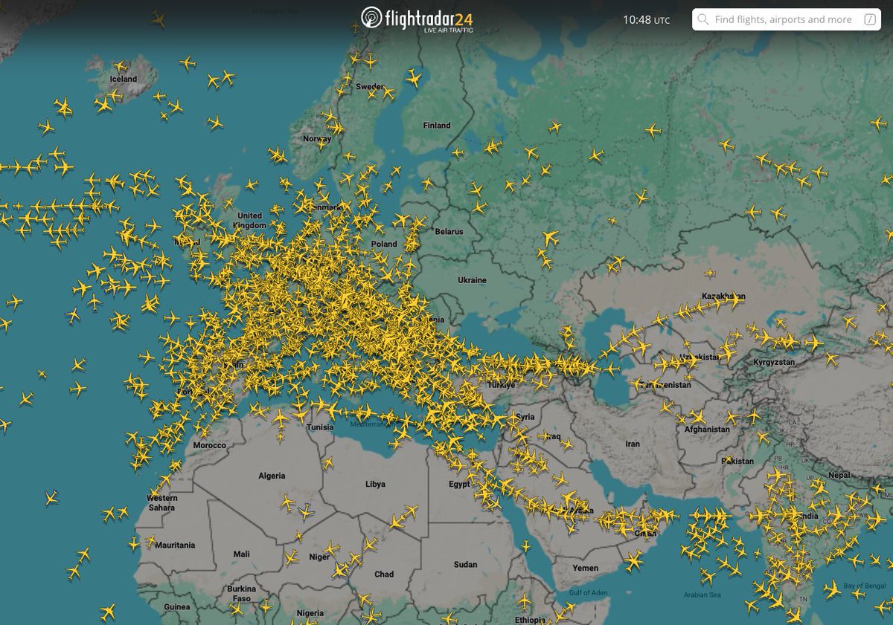Click the Yemen map label

(585, 568)
